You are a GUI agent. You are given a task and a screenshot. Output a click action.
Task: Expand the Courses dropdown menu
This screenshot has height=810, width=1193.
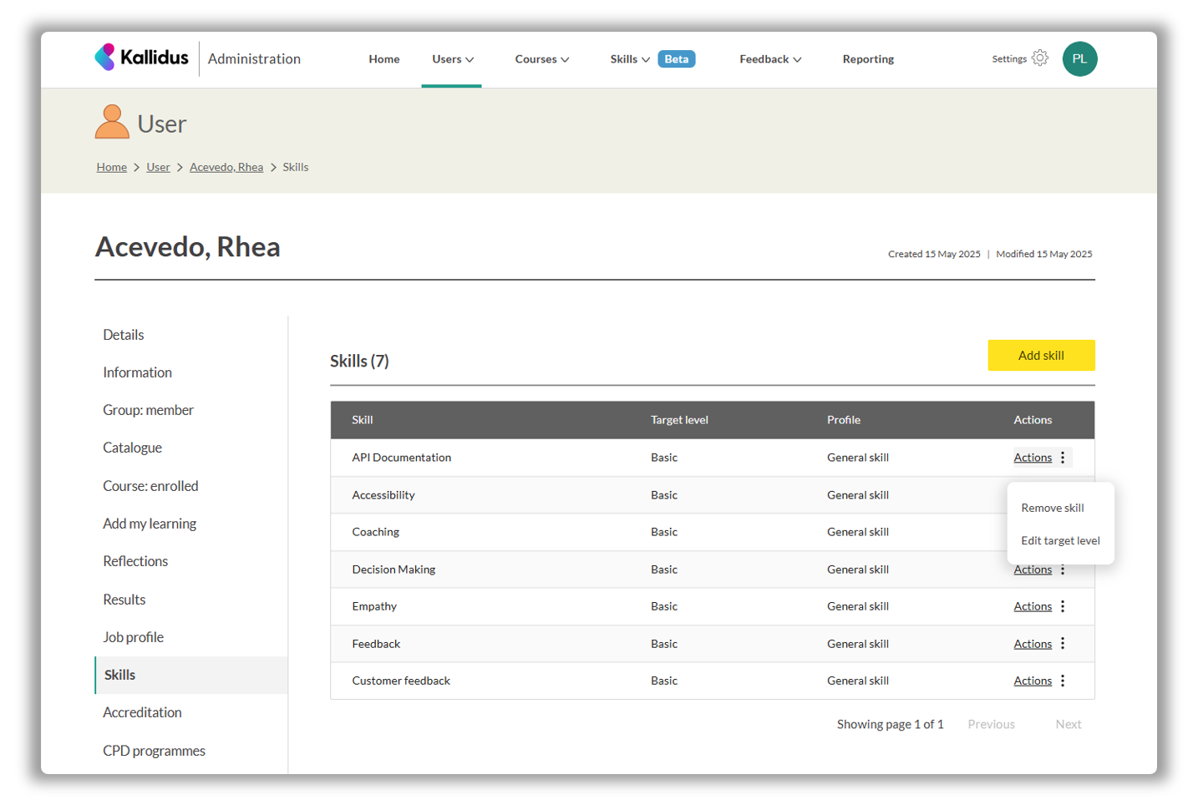click(x=541, y=59)
